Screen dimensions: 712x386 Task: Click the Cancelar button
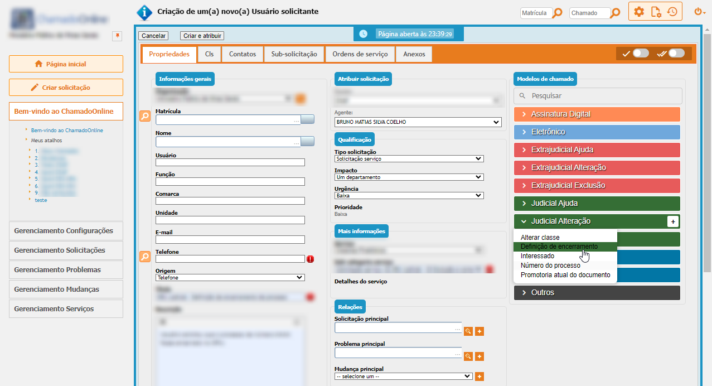click(153, 36)
